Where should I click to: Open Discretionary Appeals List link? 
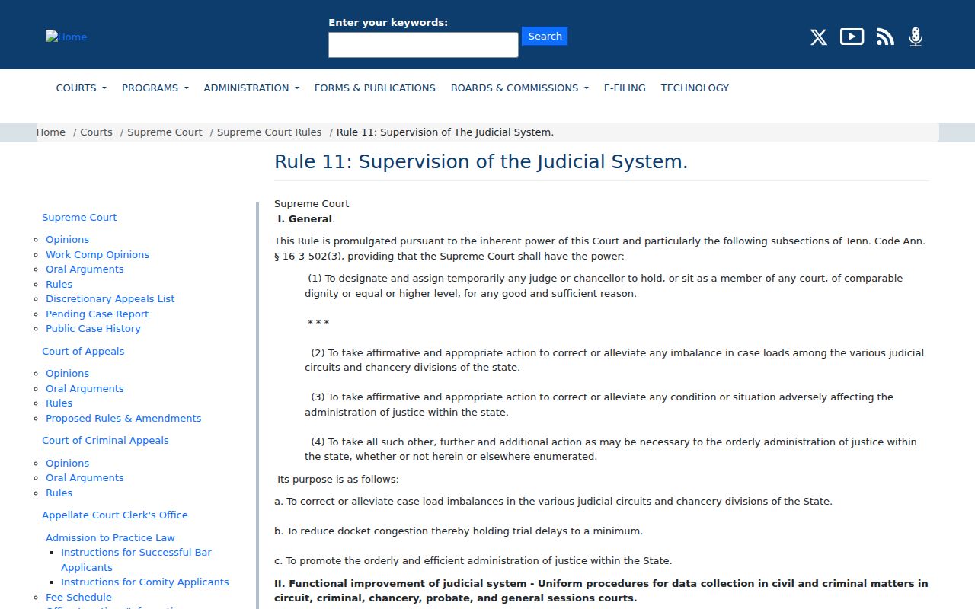pyautogui.click(x=110, y=299)
